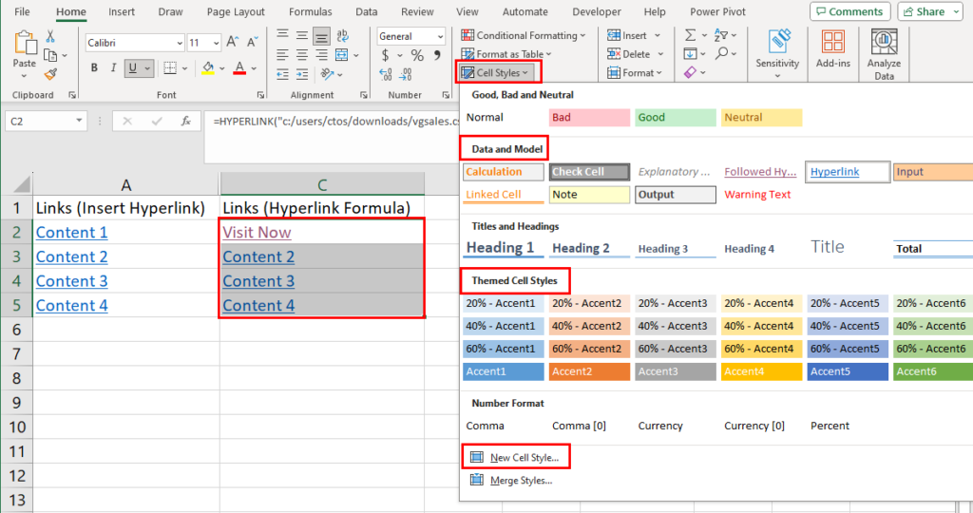Click the Increase Indent icon
The height and width of the screenshot is (513, 973).
[301, 74]
